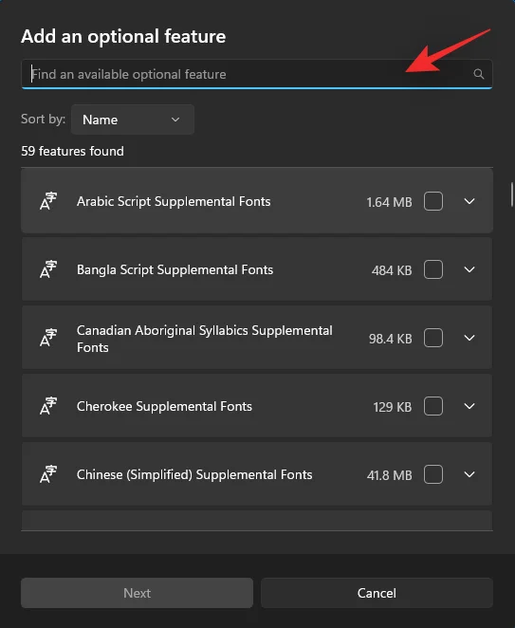Check the Arabic Script Supplemental Fonts checkbox
Screen dimensions: 515x628
[433, 201]
